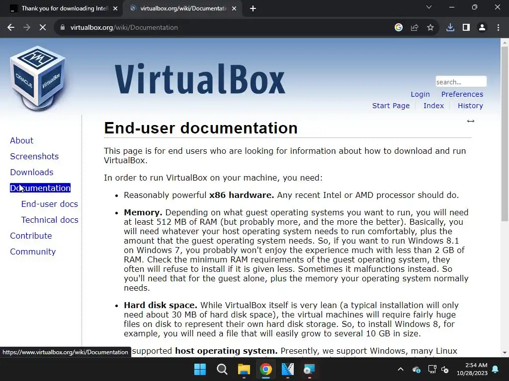Open Documentation sidebar link

click(40, 188)
